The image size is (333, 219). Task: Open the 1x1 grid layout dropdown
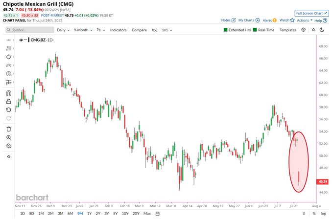(x=167, y=30)
